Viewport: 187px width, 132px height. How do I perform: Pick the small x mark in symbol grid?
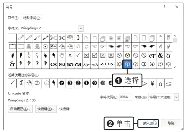click(70, 55)
